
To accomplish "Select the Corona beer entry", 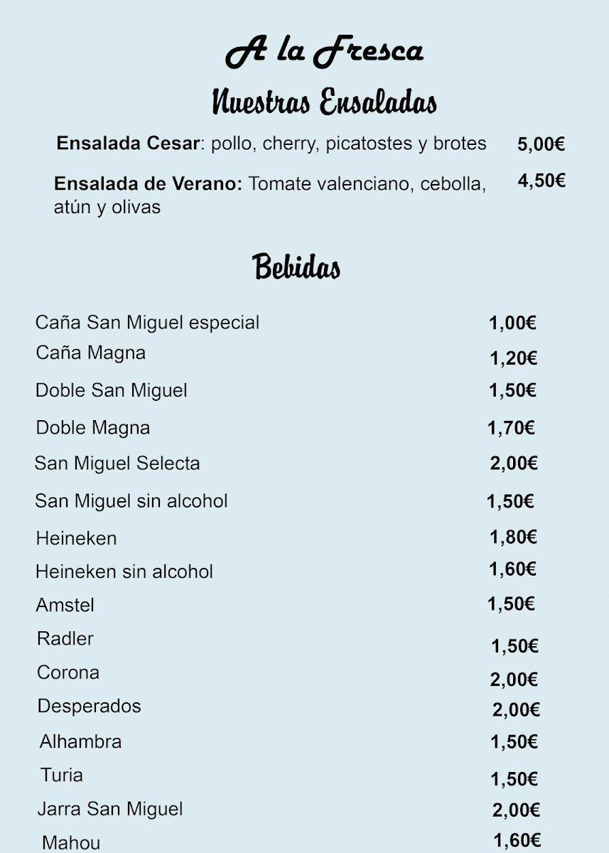I will click(x=68, y=672).
